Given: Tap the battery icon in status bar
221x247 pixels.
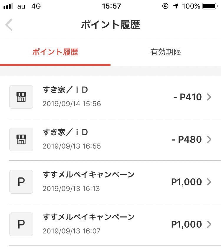Looking at the screenshot, I should [x=210, y=6].
